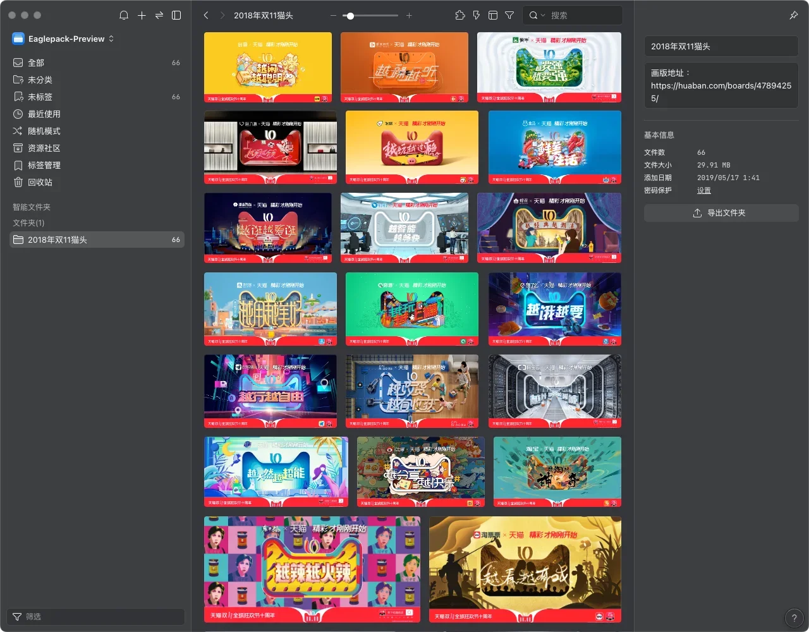The height and width of the screenshot is (632, 809).
Task: Click the lightning bolt quick action icon
Action: pyautogui.click(x=477, y=15)
